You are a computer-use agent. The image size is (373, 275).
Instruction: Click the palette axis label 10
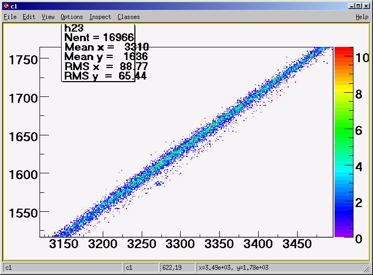pyautogui.click(x=362, y=58)
